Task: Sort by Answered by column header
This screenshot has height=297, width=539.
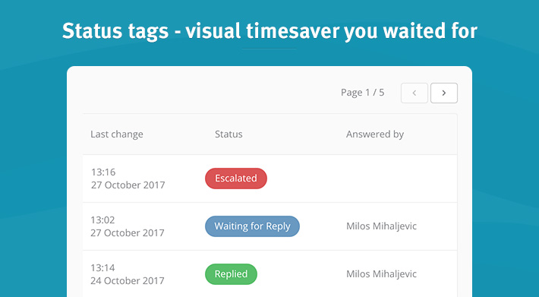Action: [375, 134]
